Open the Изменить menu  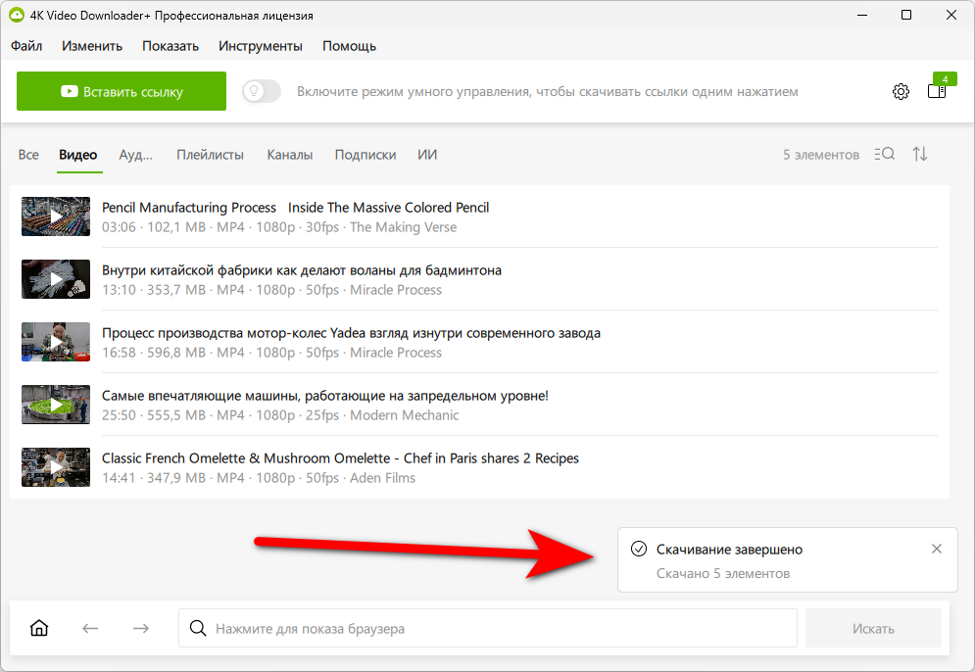(x=92, y=46)
